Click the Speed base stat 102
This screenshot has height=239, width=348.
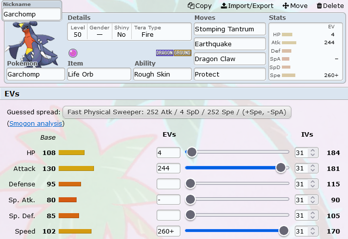tap(49, 232)
